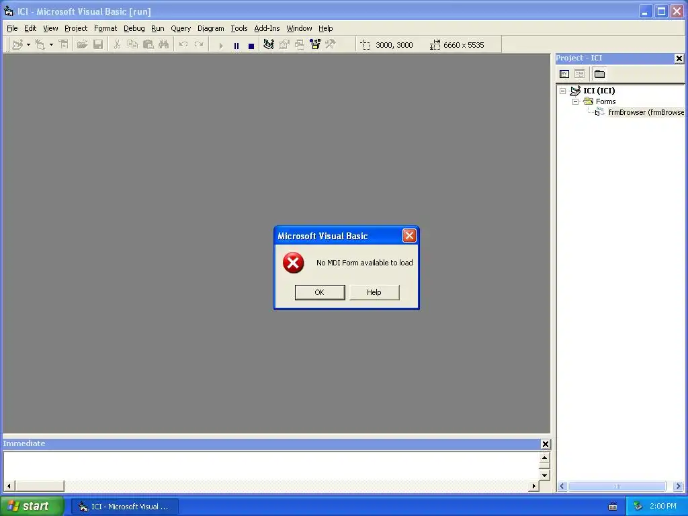This screenshot has width=688, height=516.
Task: Open the View menu
Action: [x=50, y=28]
